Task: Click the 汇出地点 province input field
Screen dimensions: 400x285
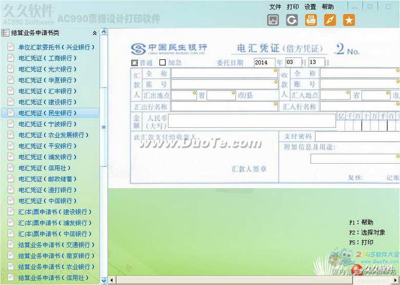Action: tap(184, 95)
